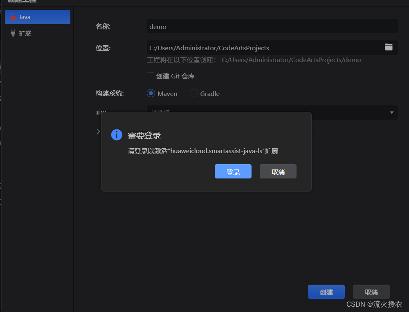
Task: Click the 创建 button at bottom right
Action: 326,292
